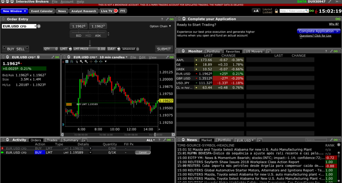
Task: Toggle the chart panel green link icon
Action: pos(172,57)
